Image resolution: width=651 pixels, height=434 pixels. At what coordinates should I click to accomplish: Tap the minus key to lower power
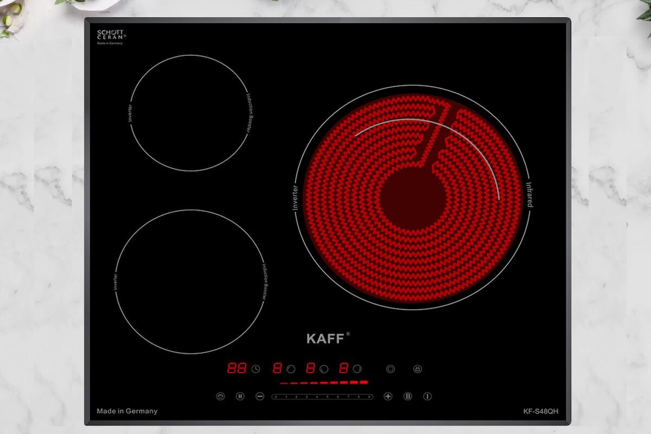click(x=260, y=396)
